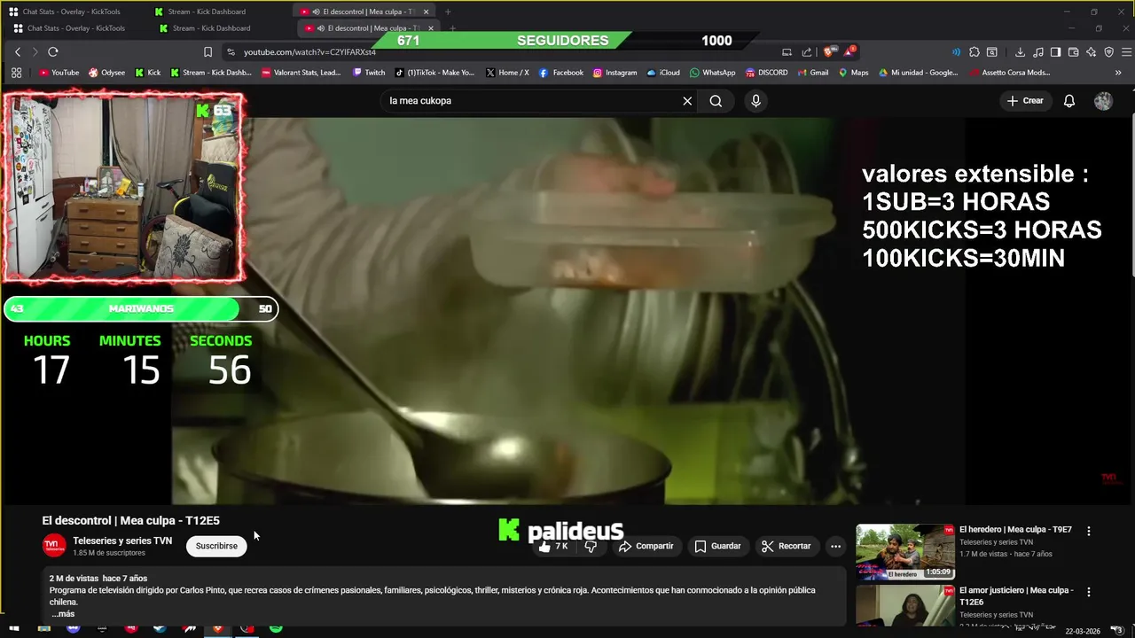
Task: Open the Stream - Kick Dashb... bookmark
Action: [x=211, y=73]
